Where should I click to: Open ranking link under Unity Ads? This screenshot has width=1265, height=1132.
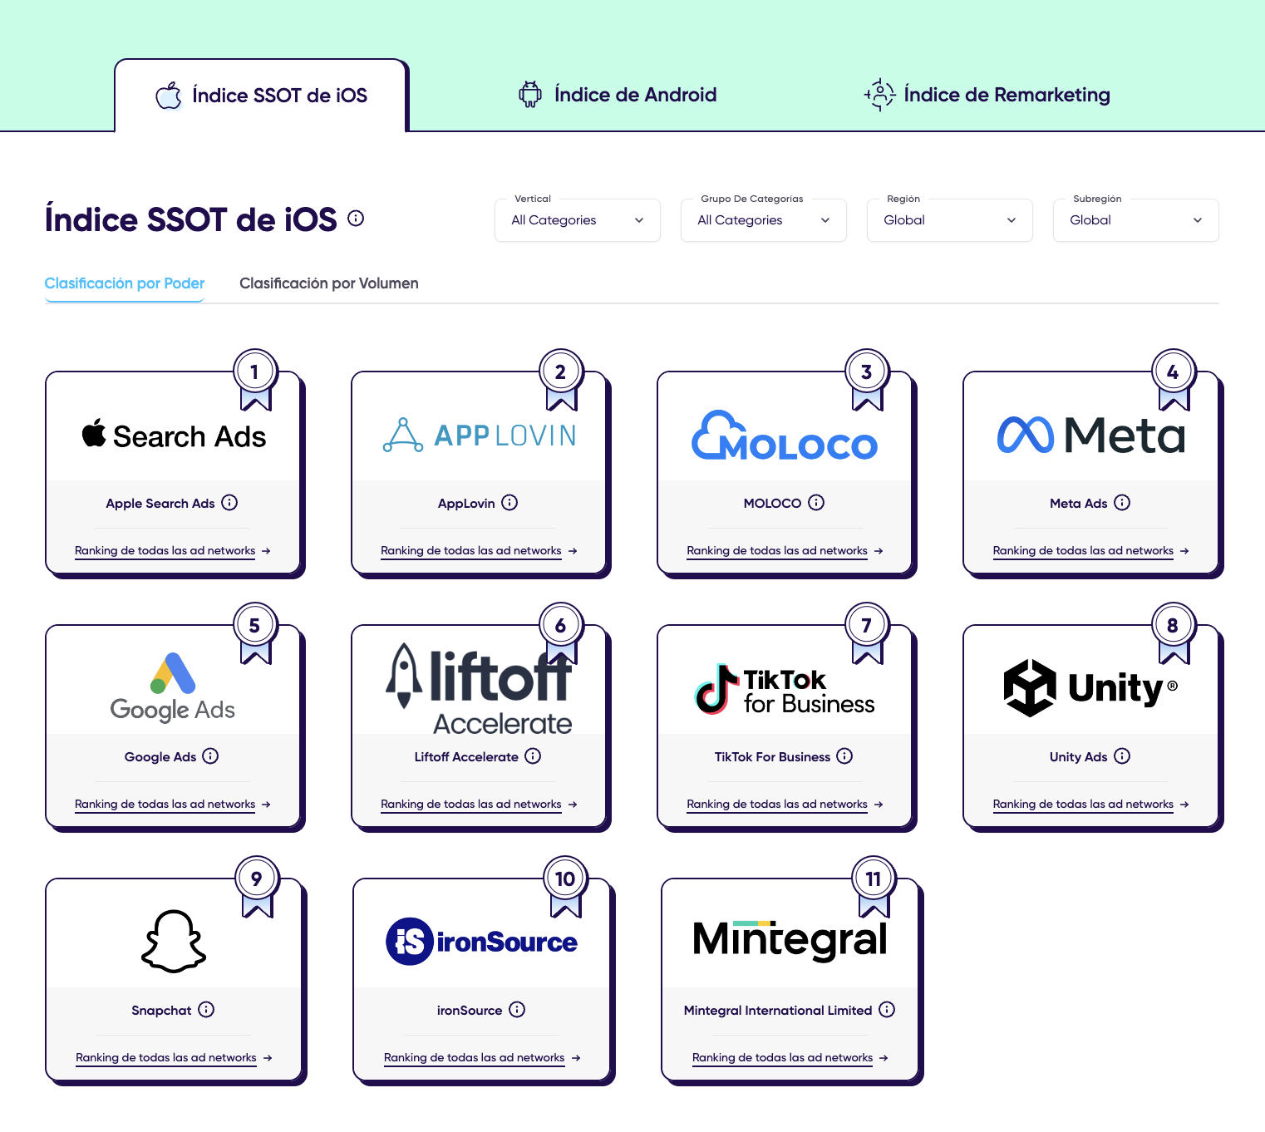1090,805
